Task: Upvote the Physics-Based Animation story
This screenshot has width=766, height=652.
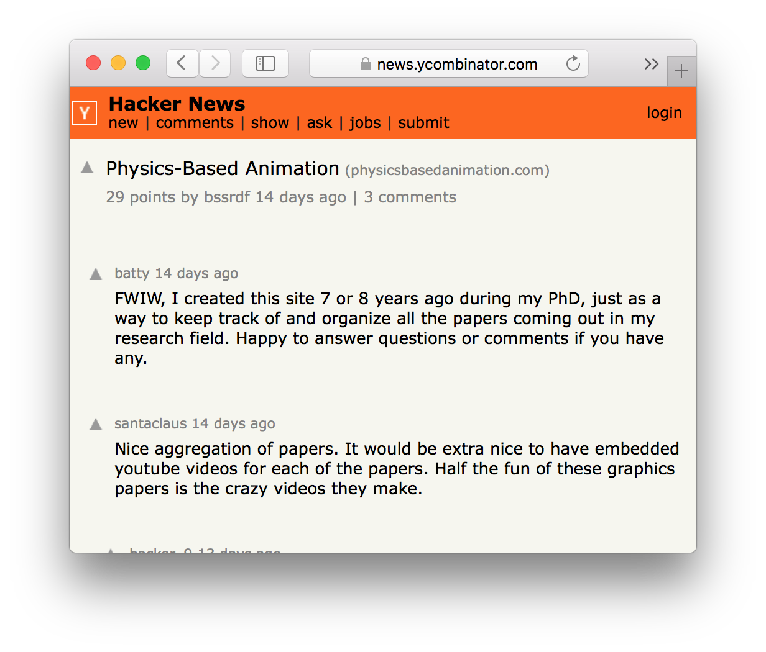Action: 86,166
